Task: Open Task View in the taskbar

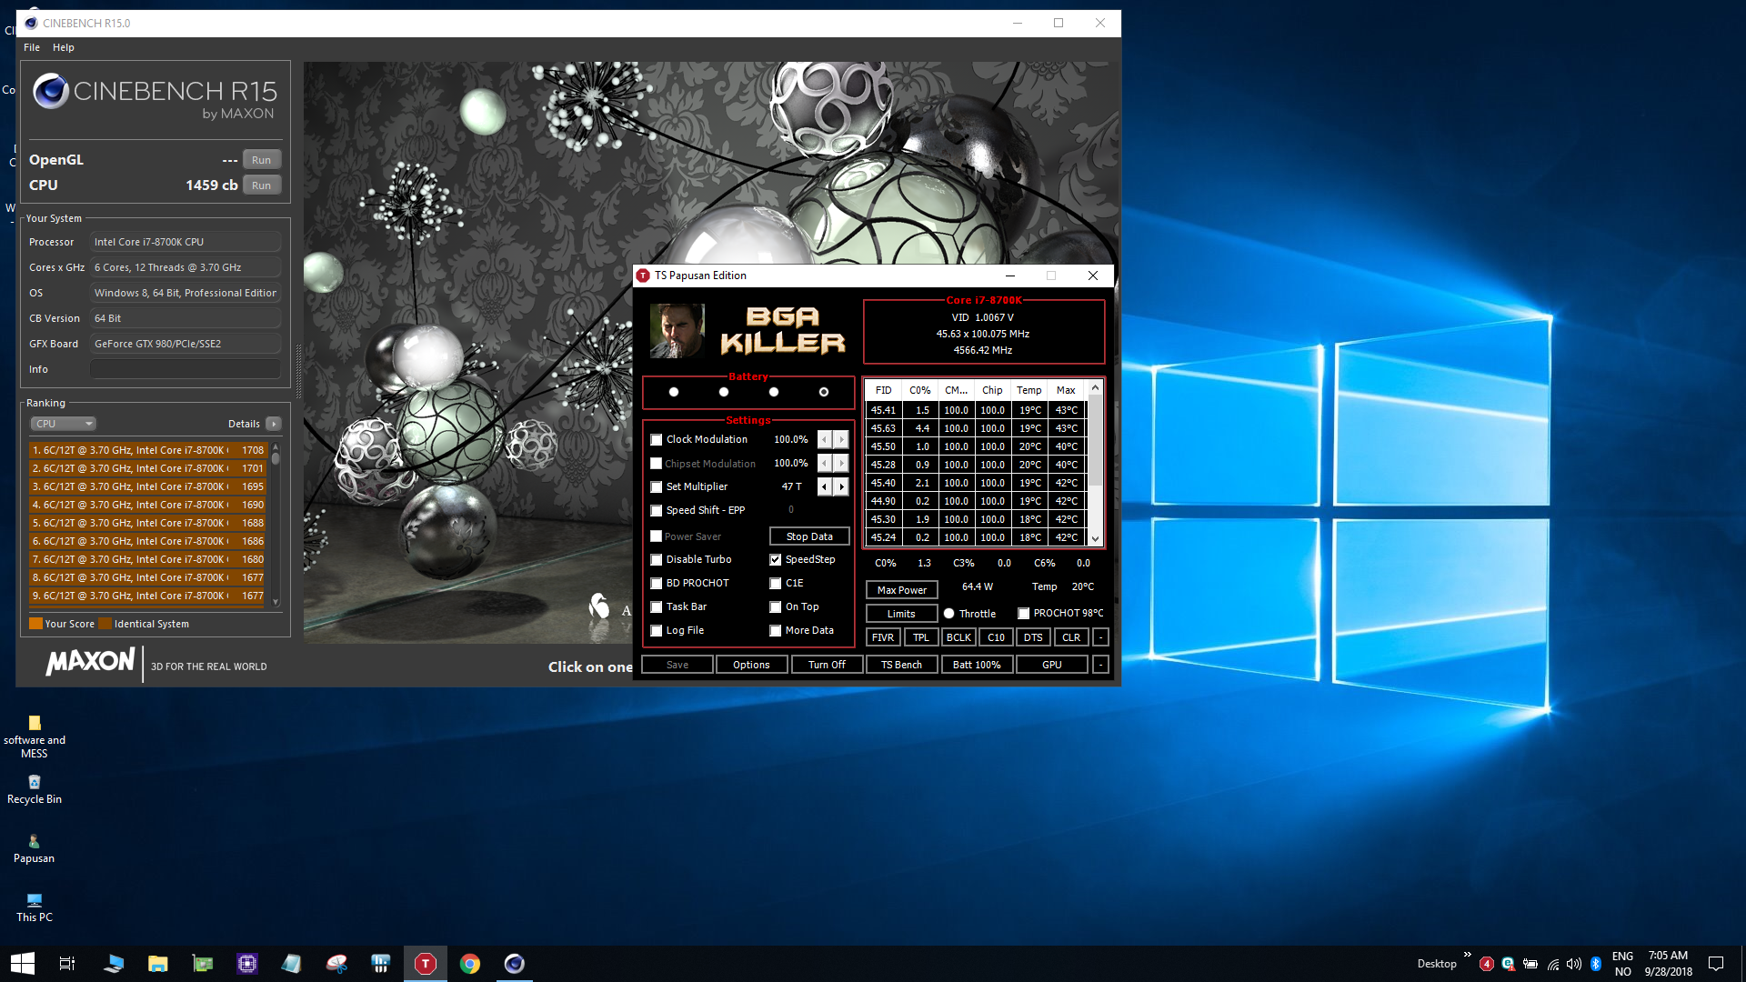Action: point(66,963)
